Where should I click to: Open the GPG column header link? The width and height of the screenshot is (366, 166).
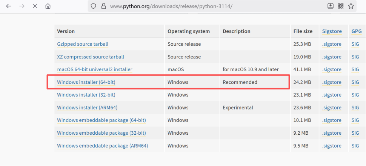point(356,31)
